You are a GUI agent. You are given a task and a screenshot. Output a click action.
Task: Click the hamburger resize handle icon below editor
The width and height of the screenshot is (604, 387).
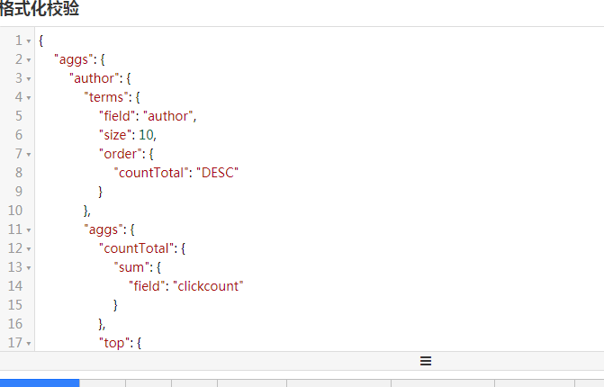coord(426,361)
